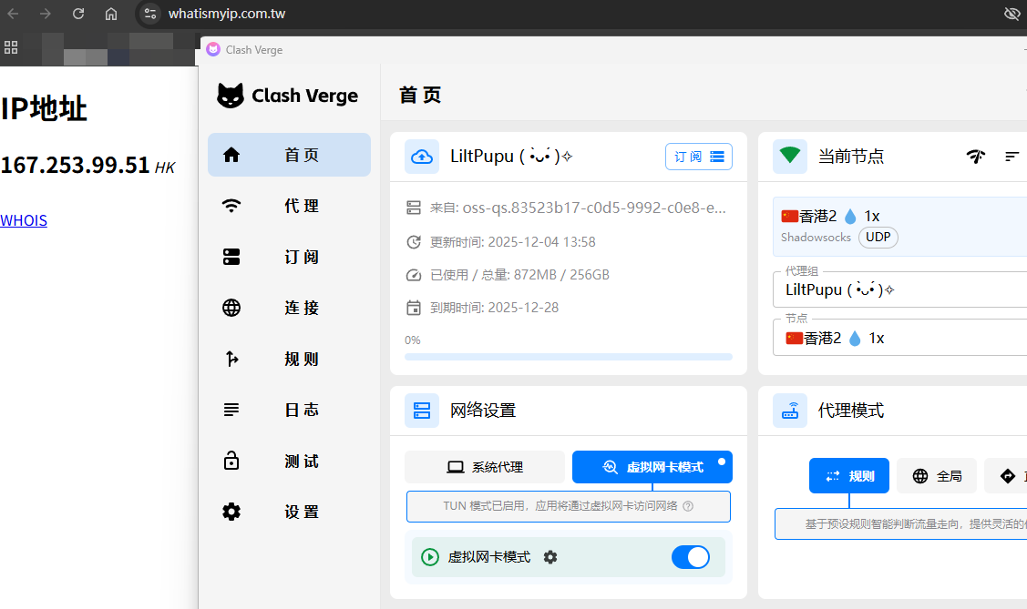Click the browser home icon

(x=111, y=14)
